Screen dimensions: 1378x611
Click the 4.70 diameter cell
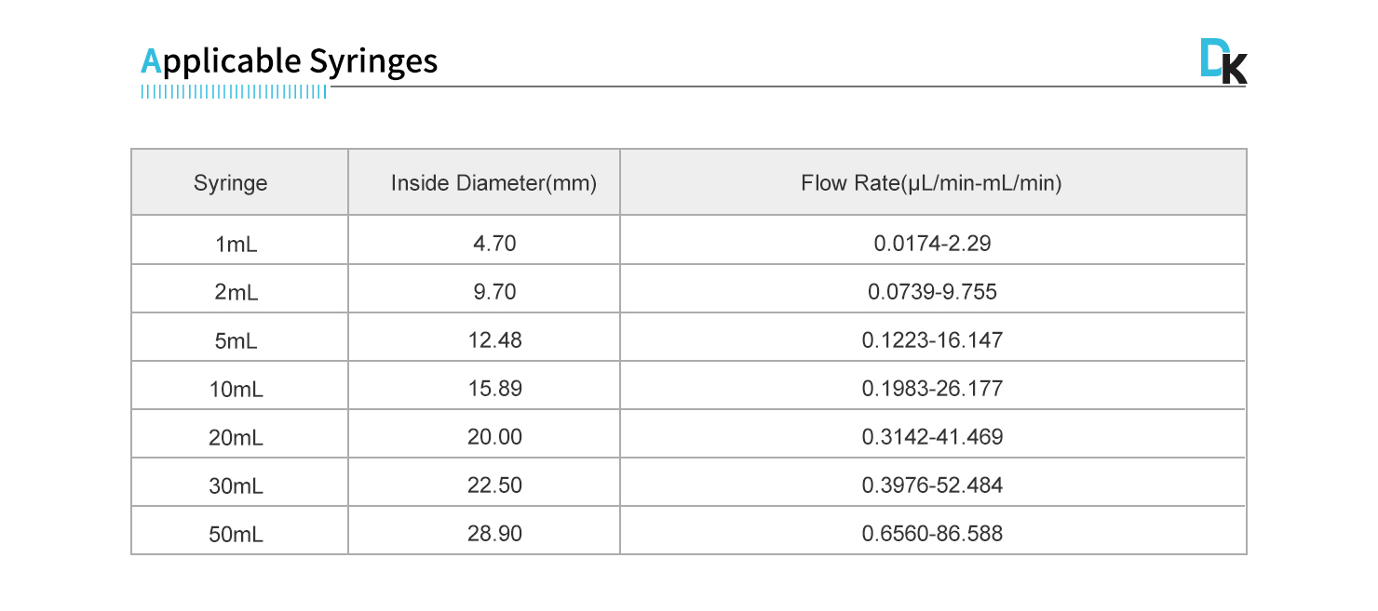coord(494,244)
